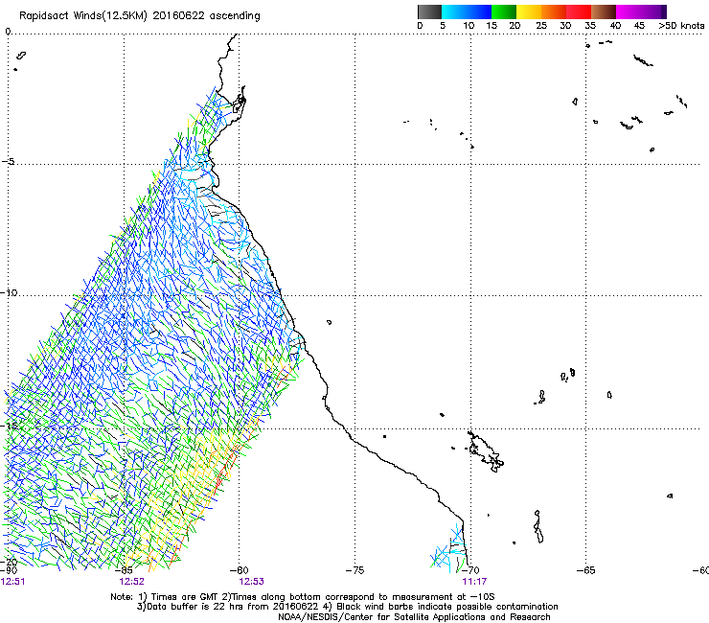Click the legend number 25
709x623 pixels.
click(x=541, y=26)
